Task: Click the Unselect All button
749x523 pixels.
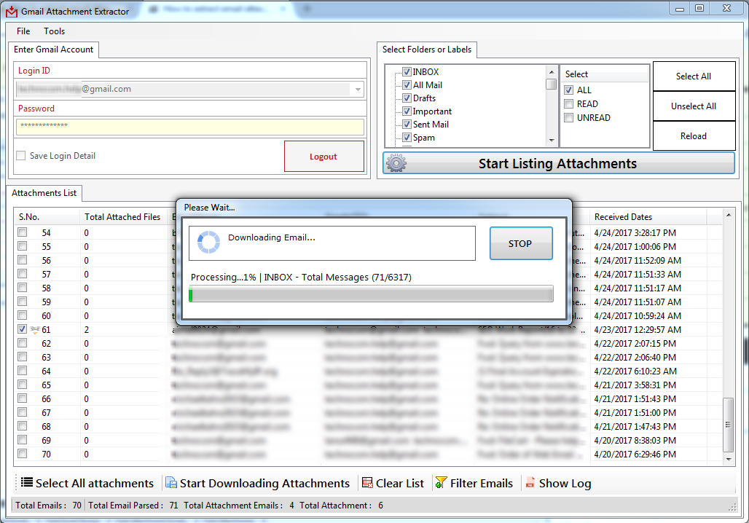Action: tap(694, 106)
